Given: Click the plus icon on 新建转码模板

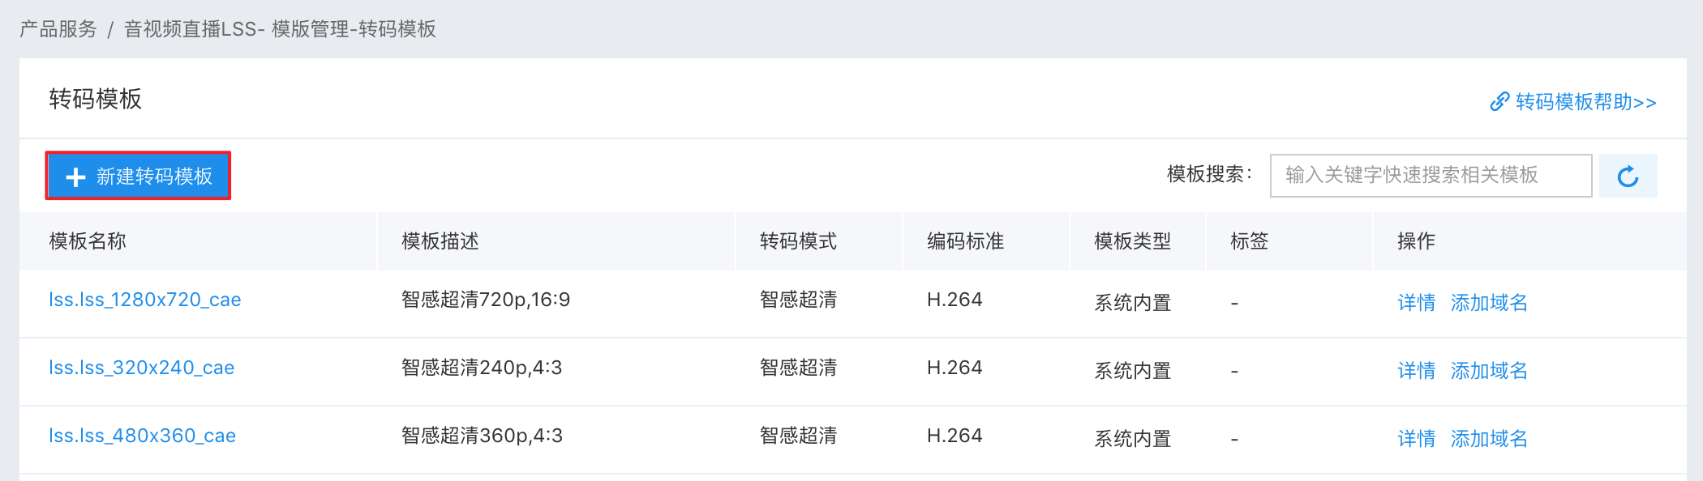Looking at the screenshot, I should point(75,177).
